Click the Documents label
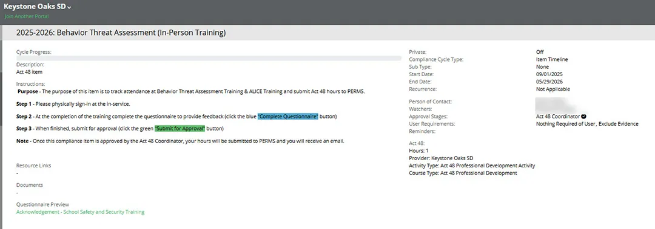The image size is (655, 229). tap(30, 185)
